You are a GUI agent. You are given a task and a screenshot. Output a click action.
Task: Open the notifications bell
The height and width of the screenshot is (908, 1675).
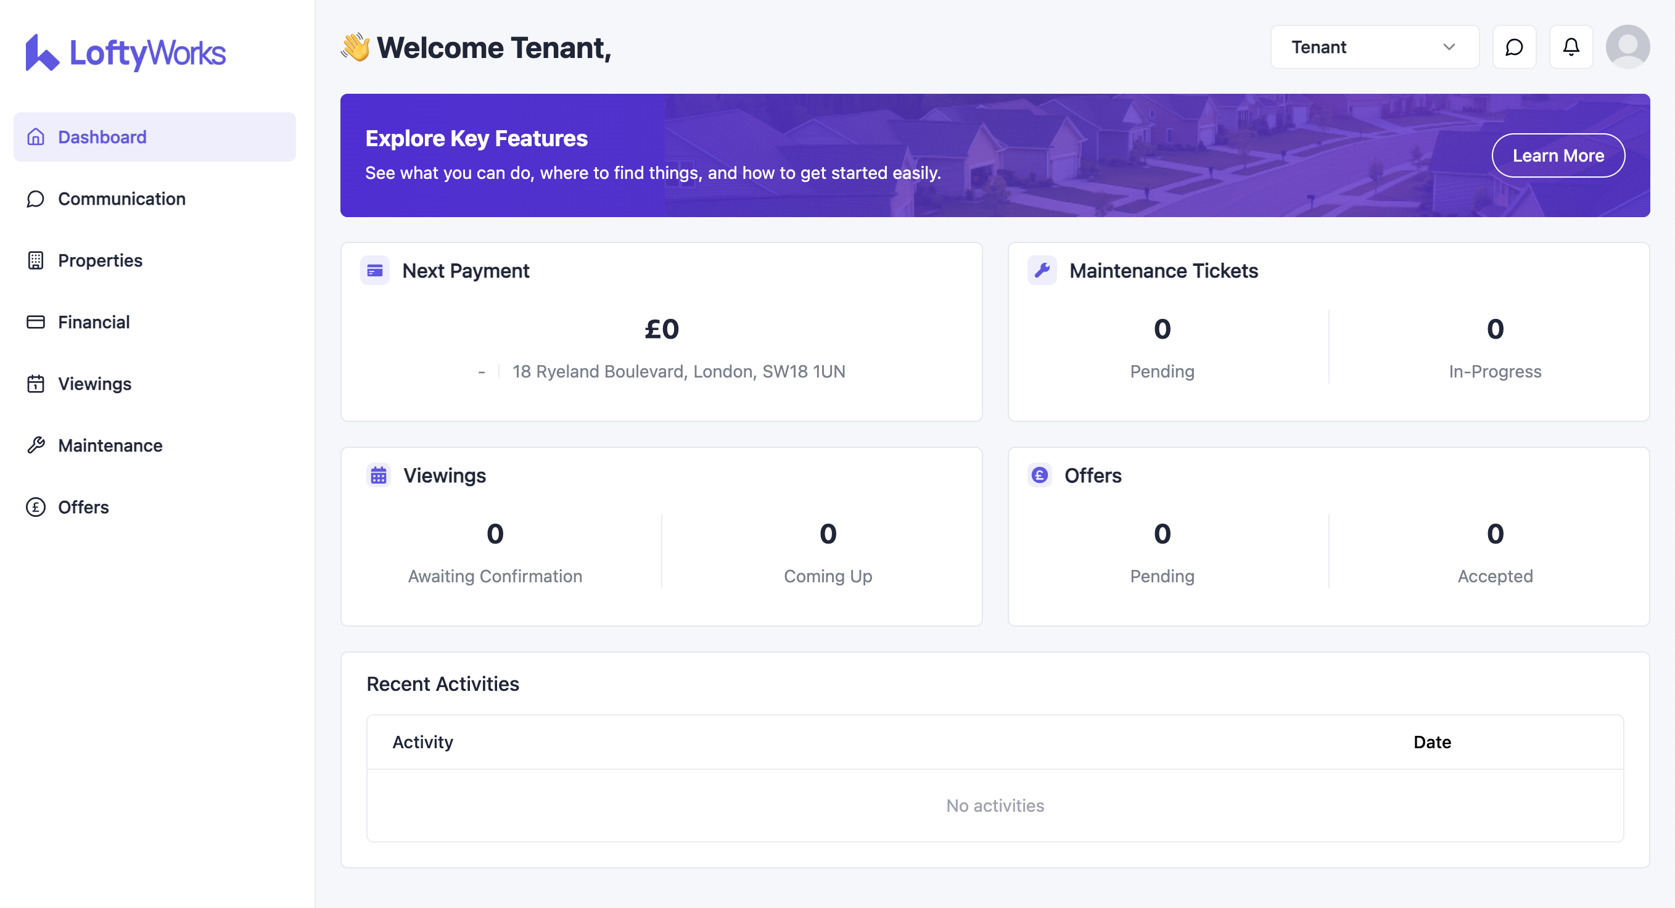coord(1570,47)
